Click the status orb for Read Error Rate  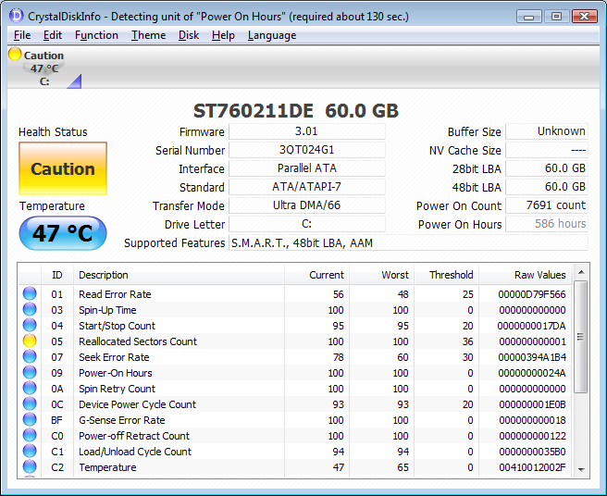tap(30, 294)
